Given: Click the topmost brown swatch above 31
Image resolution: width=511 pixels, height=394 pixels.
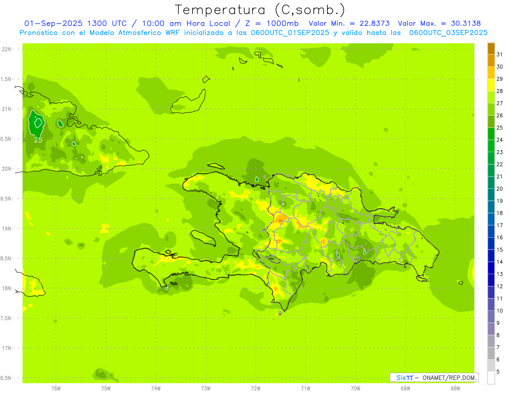Looking at the screenshot, I should click(491, 48).
